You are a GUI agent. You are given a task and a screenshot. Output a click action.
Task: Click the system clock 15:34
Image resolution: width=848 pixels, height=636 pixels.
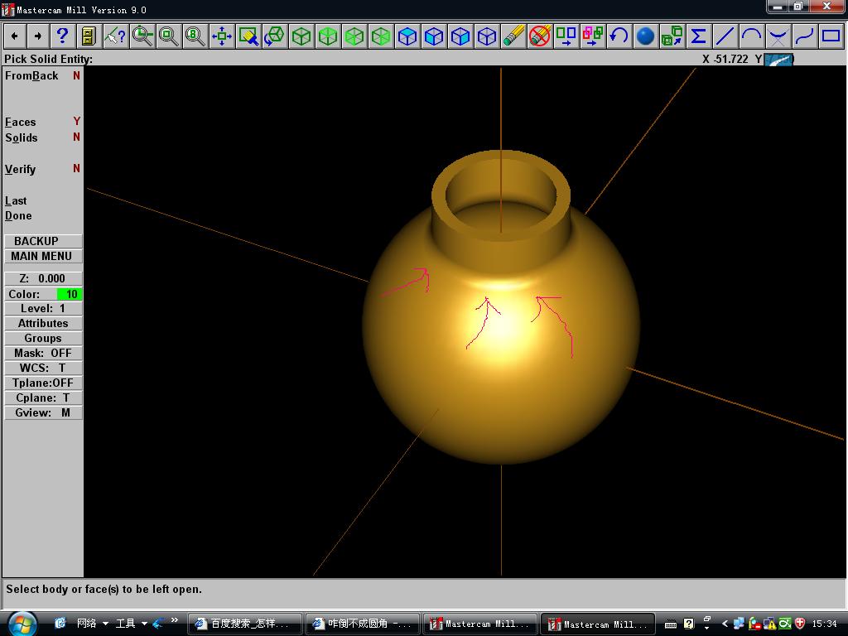(x=824, y=624)
